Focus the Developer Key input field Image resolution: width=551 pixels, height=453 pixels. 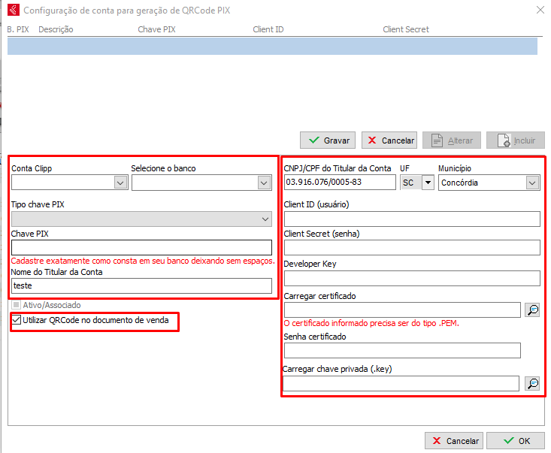pos(411,278)
